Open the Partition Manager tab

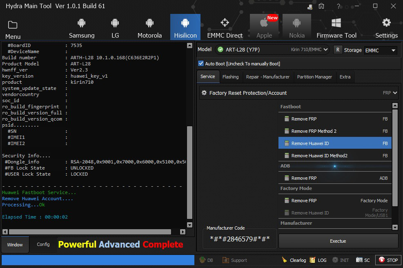point(314,77)
